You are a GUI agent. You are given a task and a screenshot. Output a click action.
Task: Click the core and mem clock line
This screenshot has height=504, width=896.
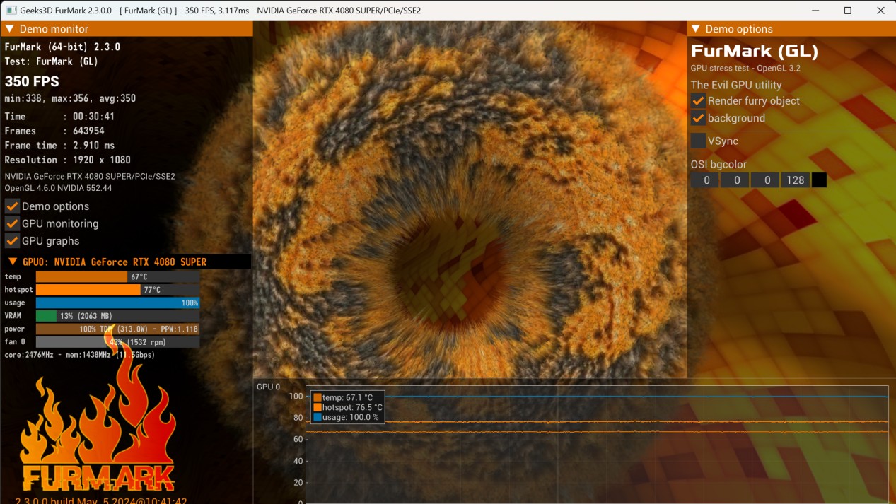click(x=80, y=355)
